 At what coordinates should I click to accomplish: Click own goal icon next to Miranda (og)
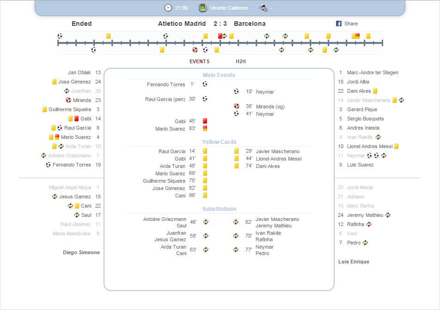pos(237,106)
